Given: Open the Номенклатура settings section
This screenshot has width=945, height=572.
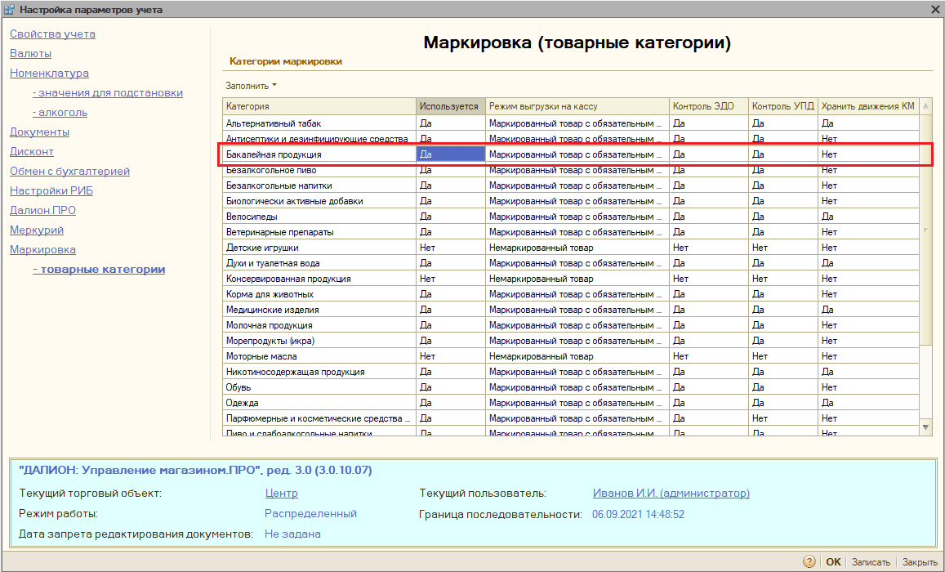Looking at the screenshot, I should click(x=49, y=74).
